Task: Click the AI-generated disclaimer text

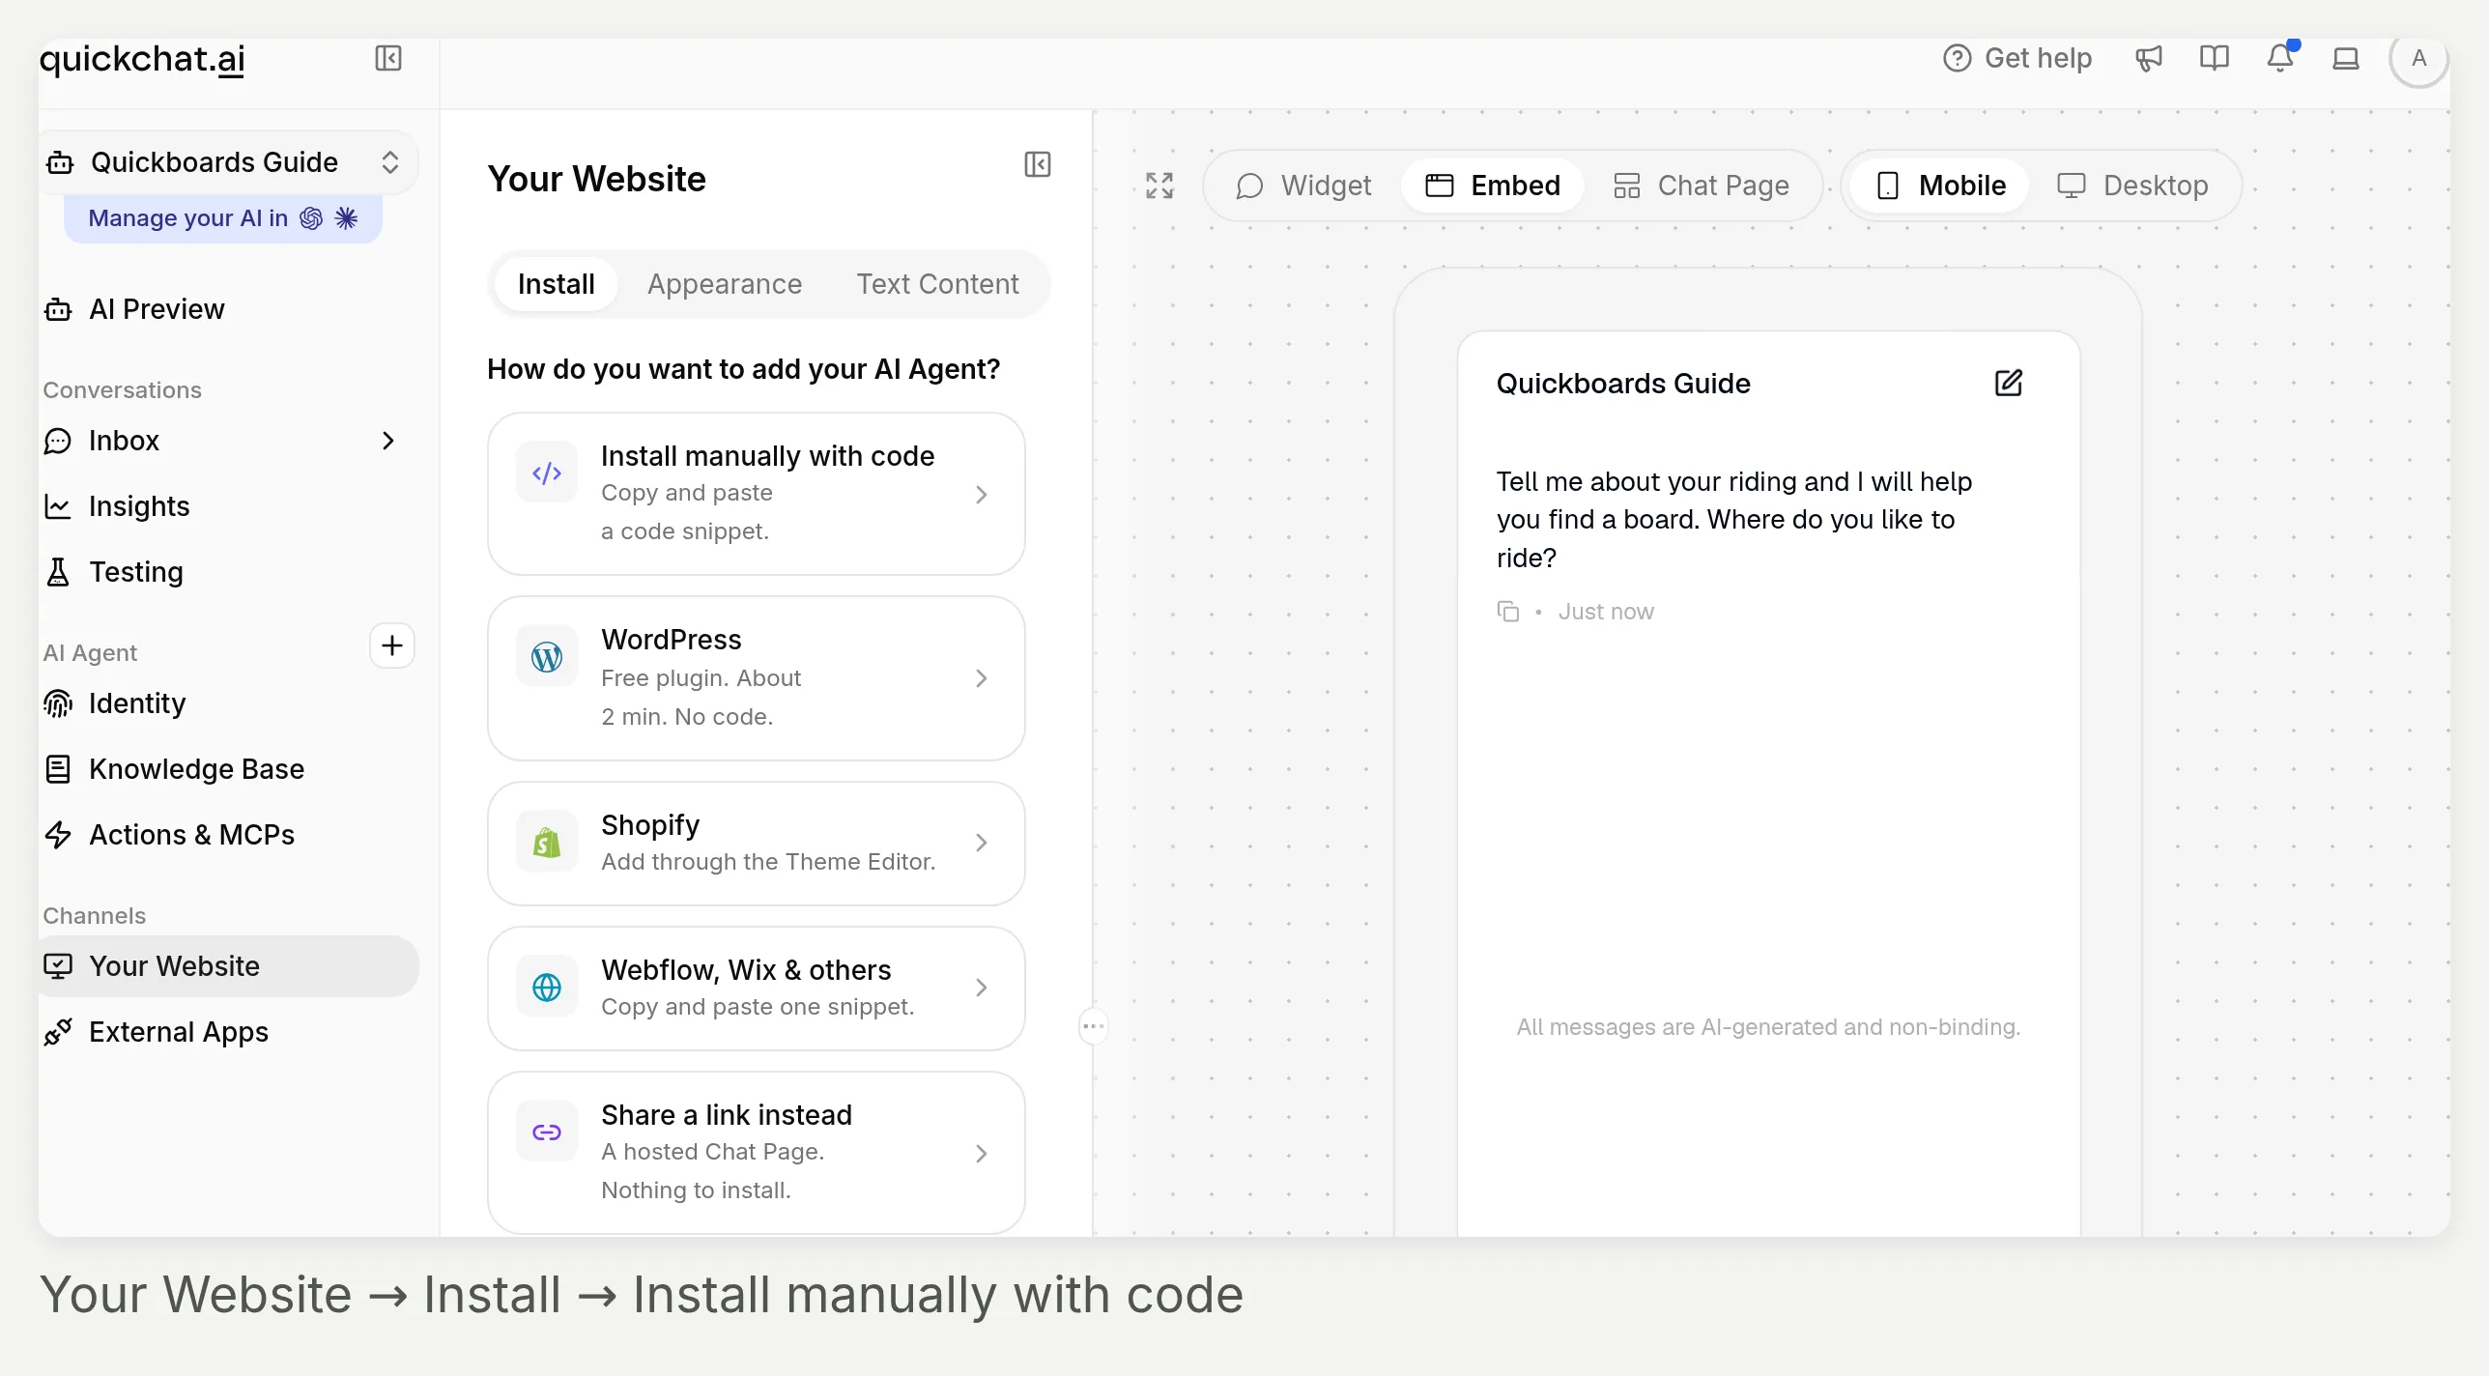Action: tap(1768, 1027)
